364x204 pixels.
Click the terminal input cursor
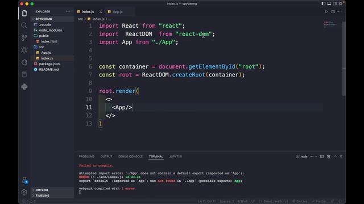pos(80,192)
